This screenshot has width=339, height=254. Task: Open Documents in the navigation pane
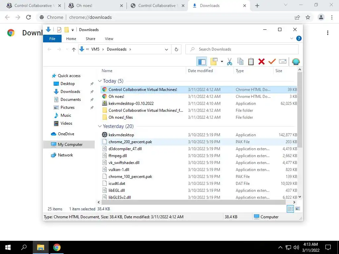pyautogui.click(x=71, y=100)
